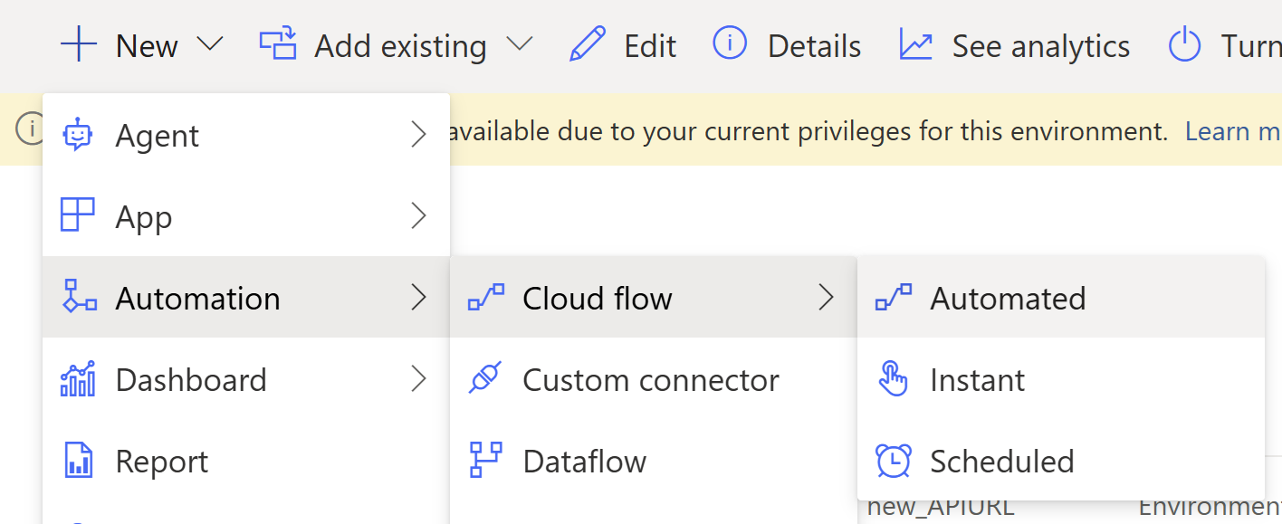The width and height of the screenshot is (1282, 524).
Task: Click the Turn off power icon
Action: pos(1184,44)
